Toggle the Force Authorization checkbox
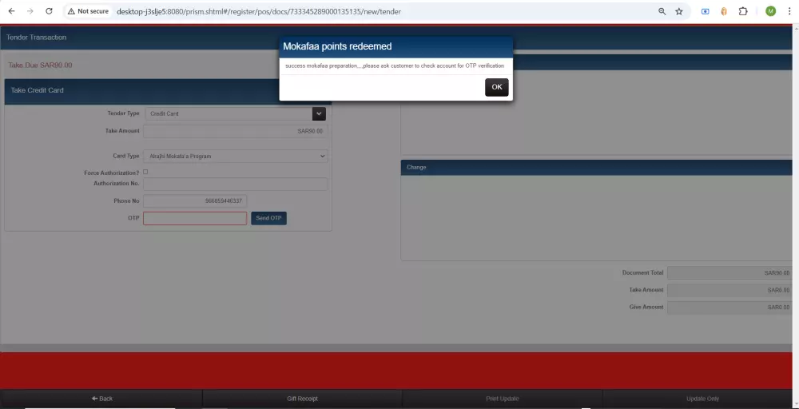799x409 pixels. (x=145, y=173)
